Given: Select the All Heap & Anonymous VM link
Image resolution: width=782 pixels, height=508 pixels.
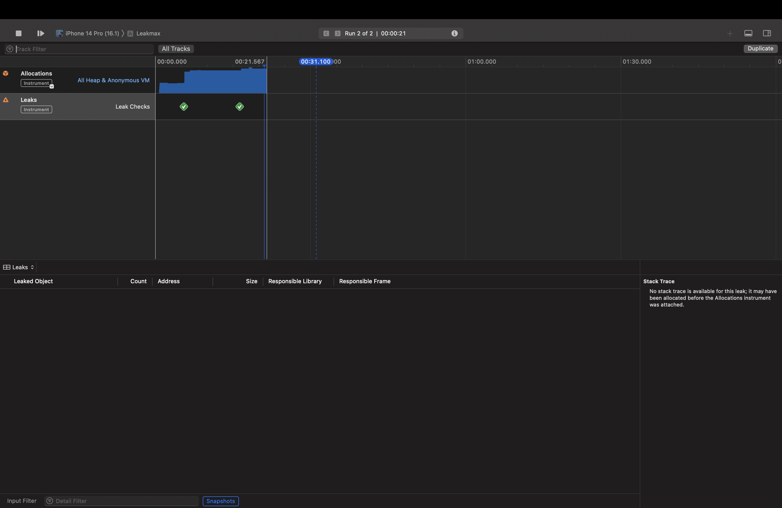Looking at the screenshot, I should (113, 80).
